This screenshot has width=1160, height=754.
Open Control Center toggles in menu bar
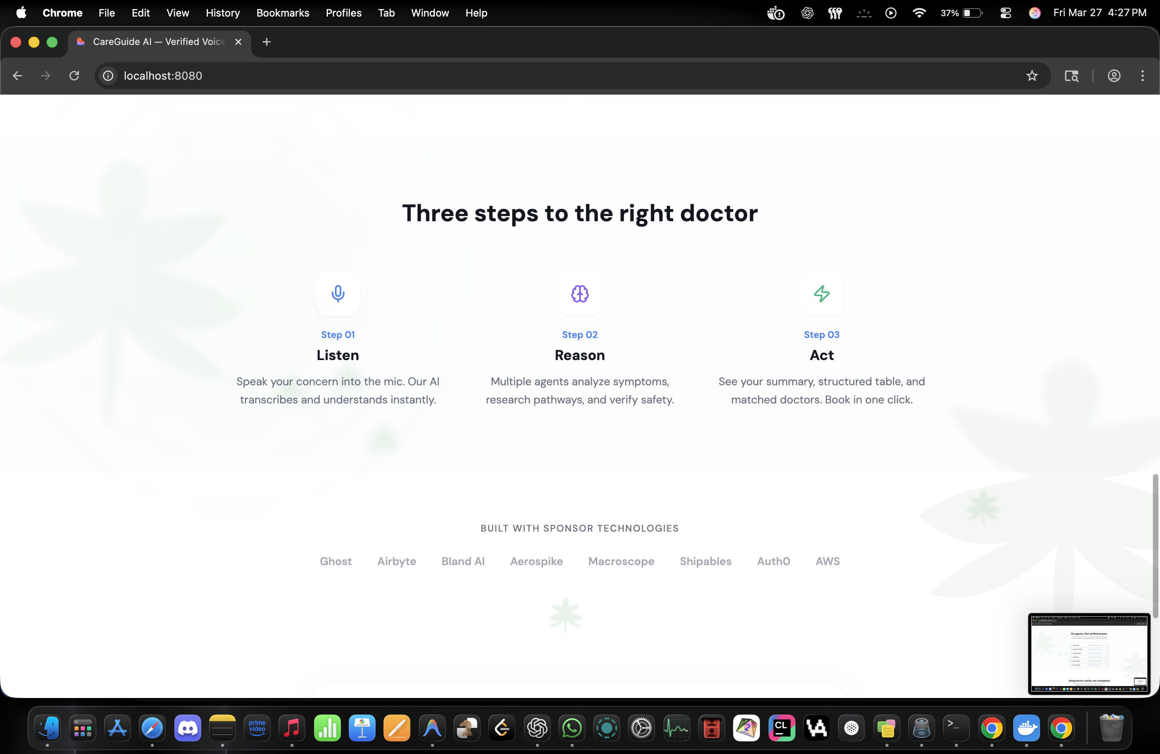point(1005,13)
